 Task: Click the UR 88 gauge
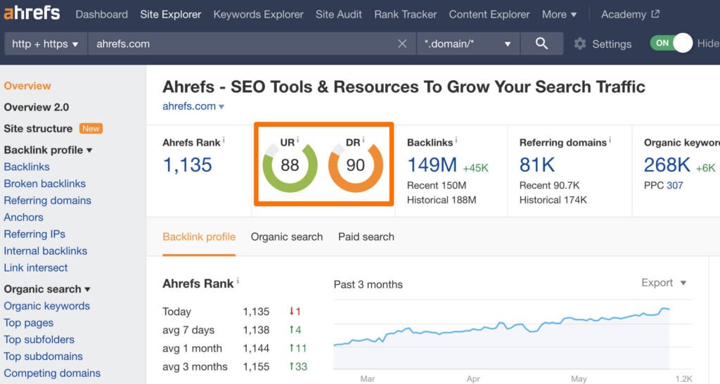tap(290, 166)
